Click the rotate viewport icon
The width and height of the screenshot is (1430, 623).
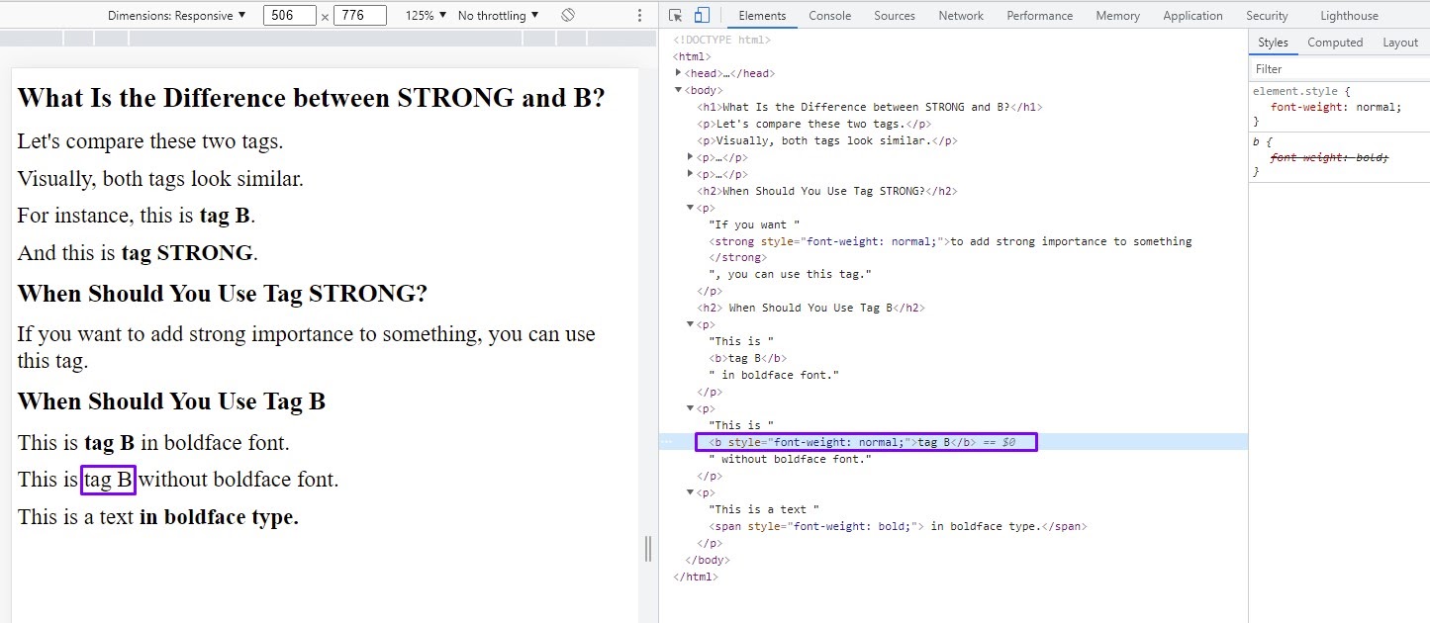tap(568, 15)
